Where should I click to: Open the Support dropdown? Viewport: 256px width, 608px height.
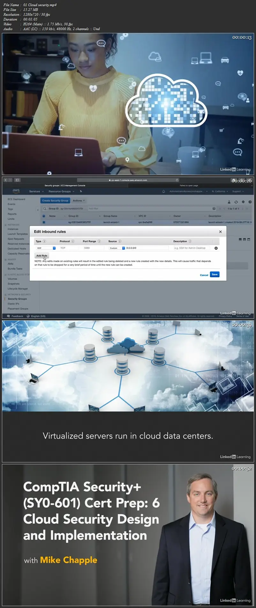tap(238, 191)
